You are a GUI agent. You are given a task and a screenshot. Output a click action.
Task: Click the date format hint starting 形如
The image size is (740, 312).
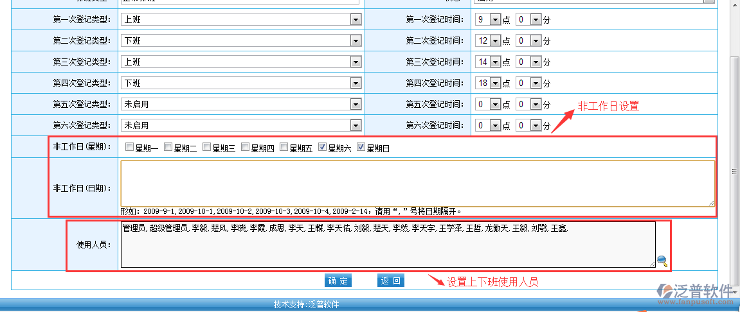click(x=291, y=211)
